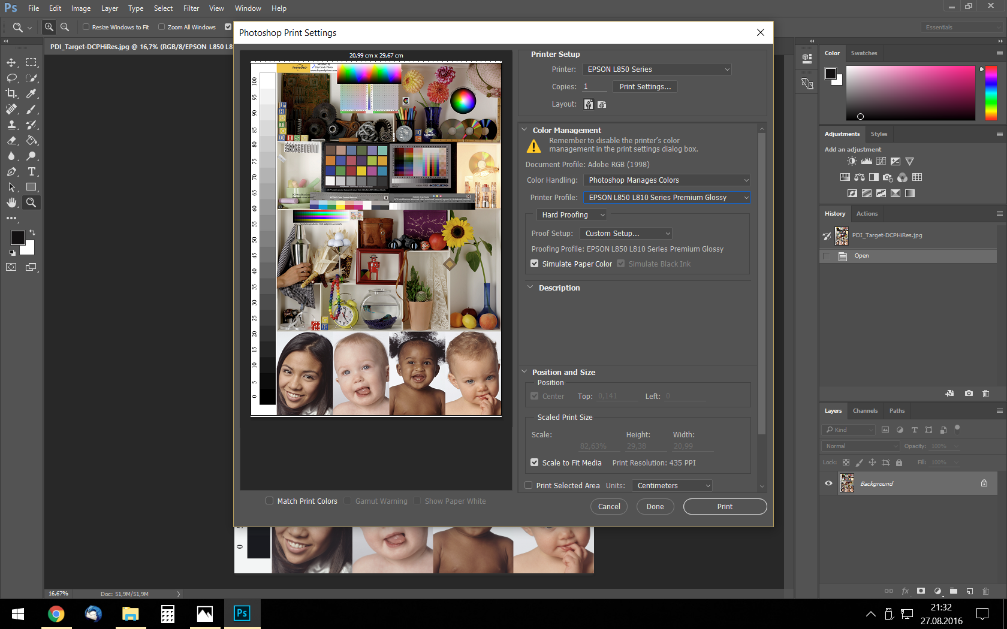Choose landscape layout orientation icon
1007x629 pixels.
602,104
